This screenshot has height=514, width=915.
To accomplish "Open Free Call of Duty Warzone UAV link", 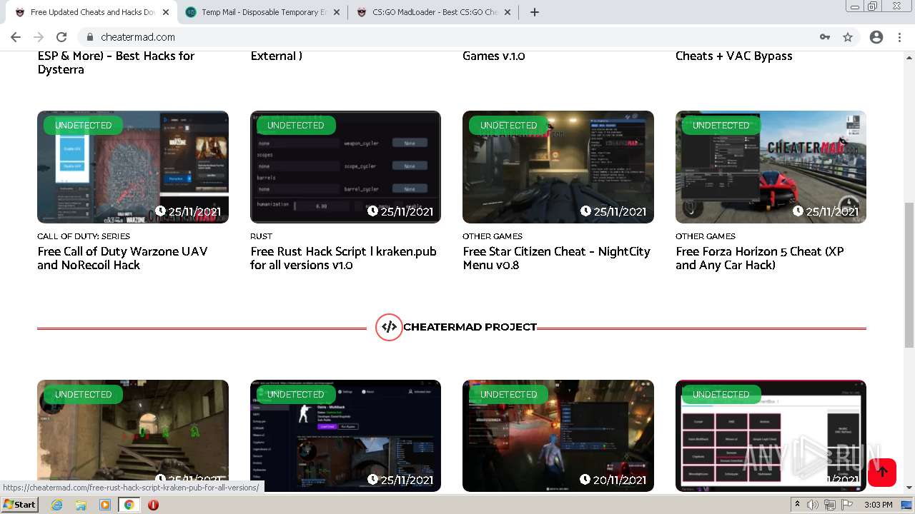I will click(x=122, y=258).
